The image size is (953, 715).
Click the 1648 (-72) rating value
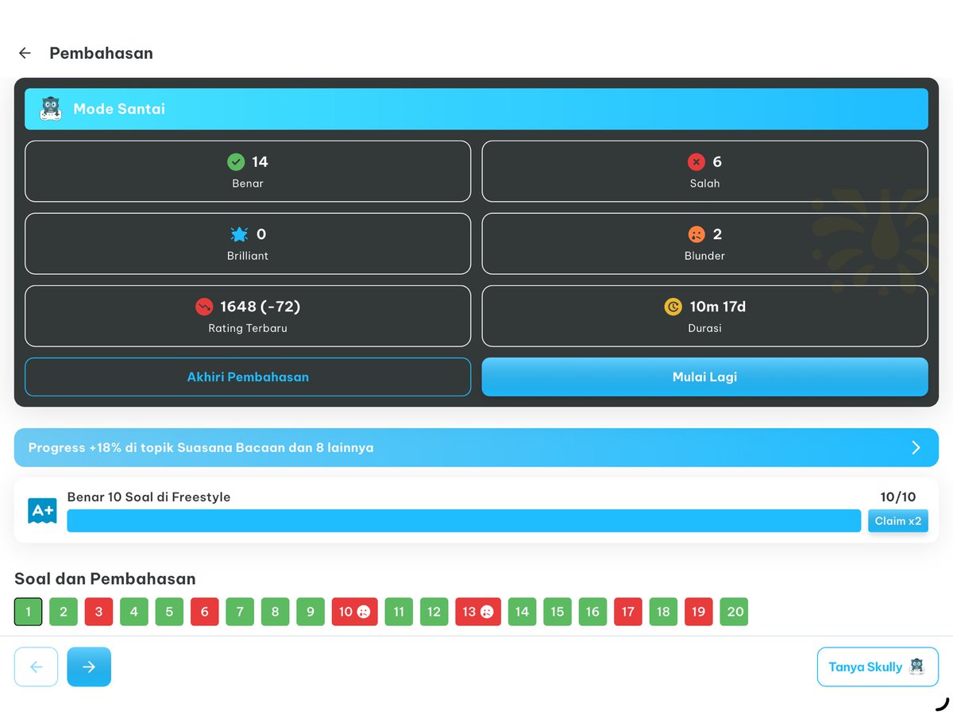(260, 307)
